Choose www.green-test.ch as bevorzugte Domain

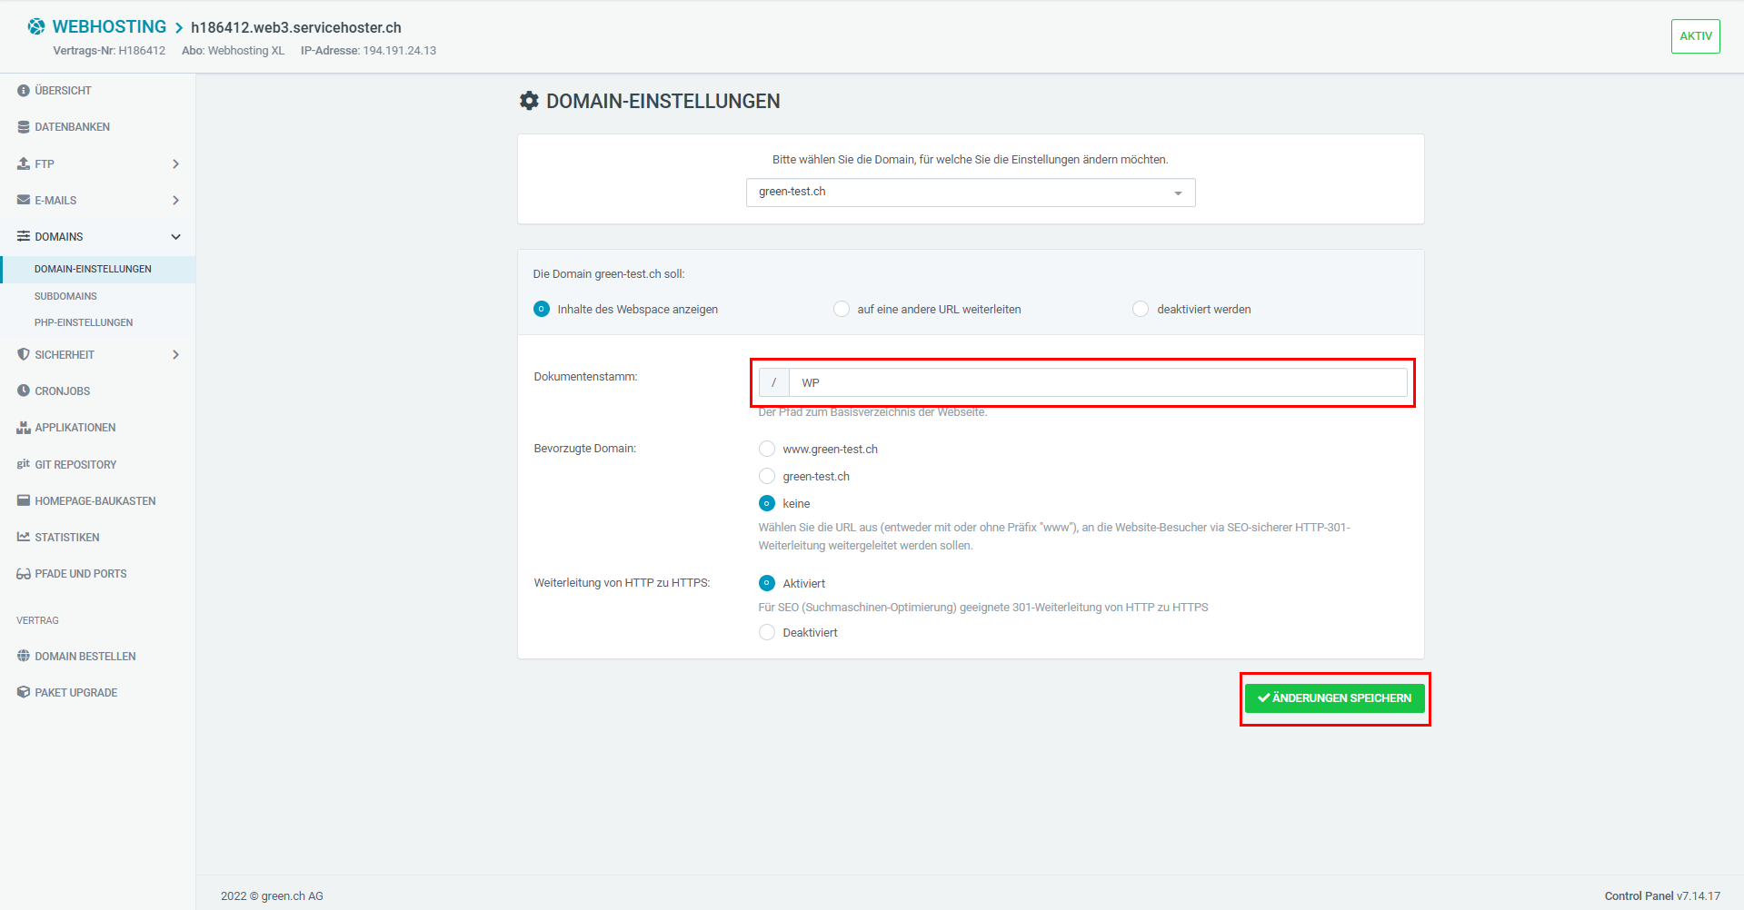[x=766, y=449]
